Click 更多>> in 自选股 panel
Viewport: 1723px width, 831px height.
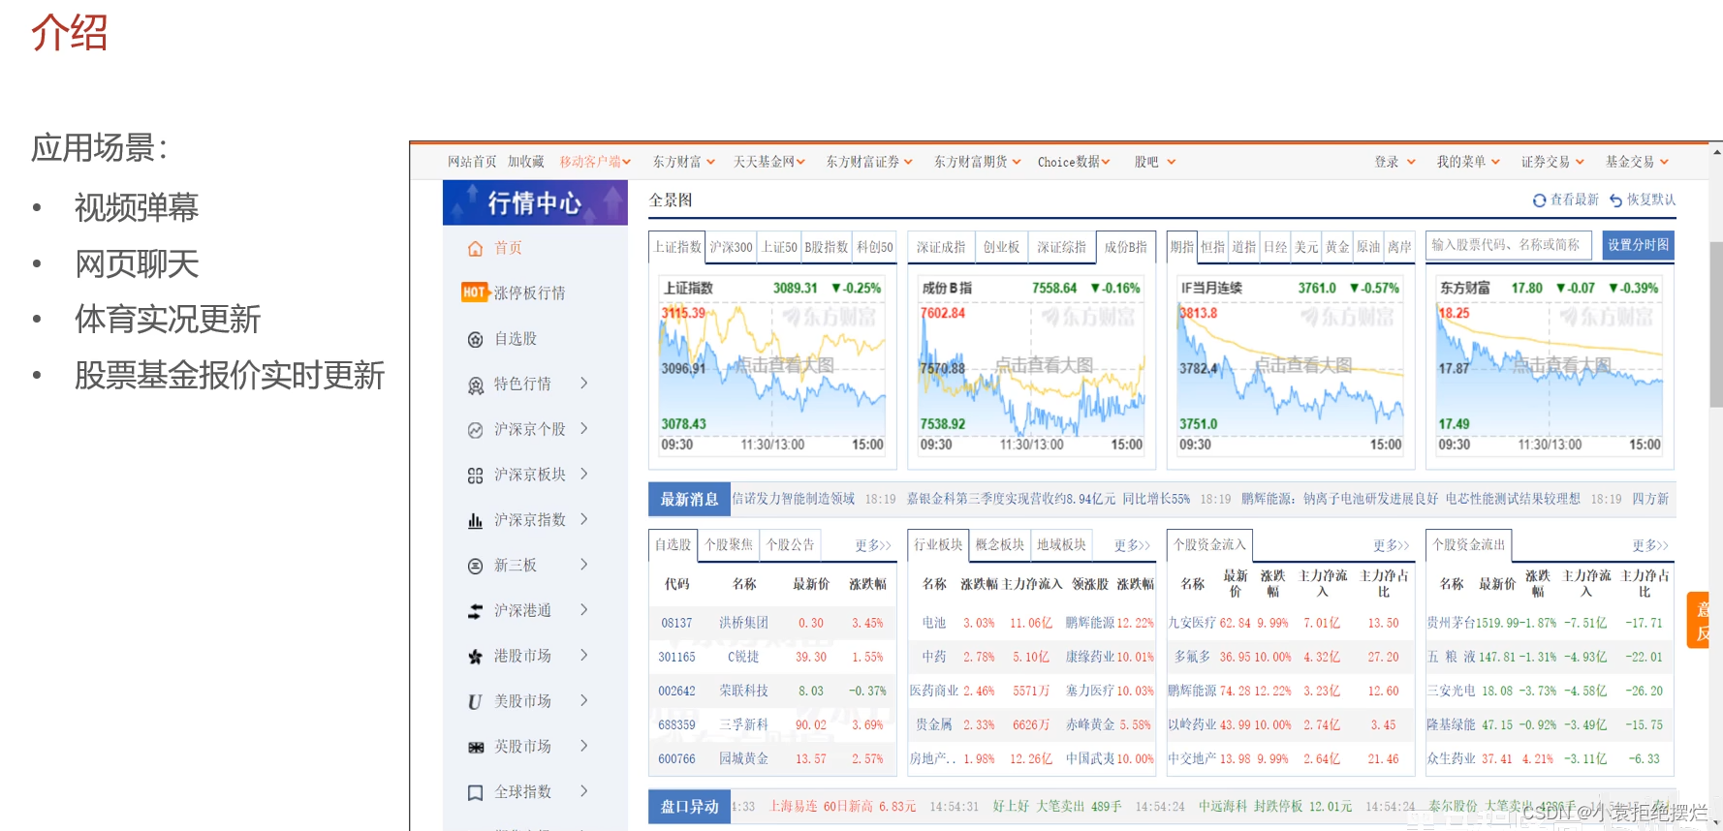pos(872,546)
